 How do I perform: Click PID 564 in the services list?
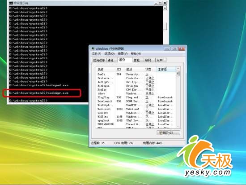[119, 74]
